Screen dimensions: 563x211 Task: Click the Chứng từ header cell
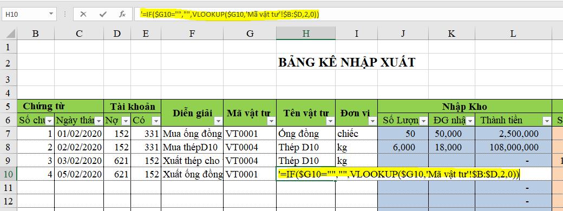[x=60, y=106]
